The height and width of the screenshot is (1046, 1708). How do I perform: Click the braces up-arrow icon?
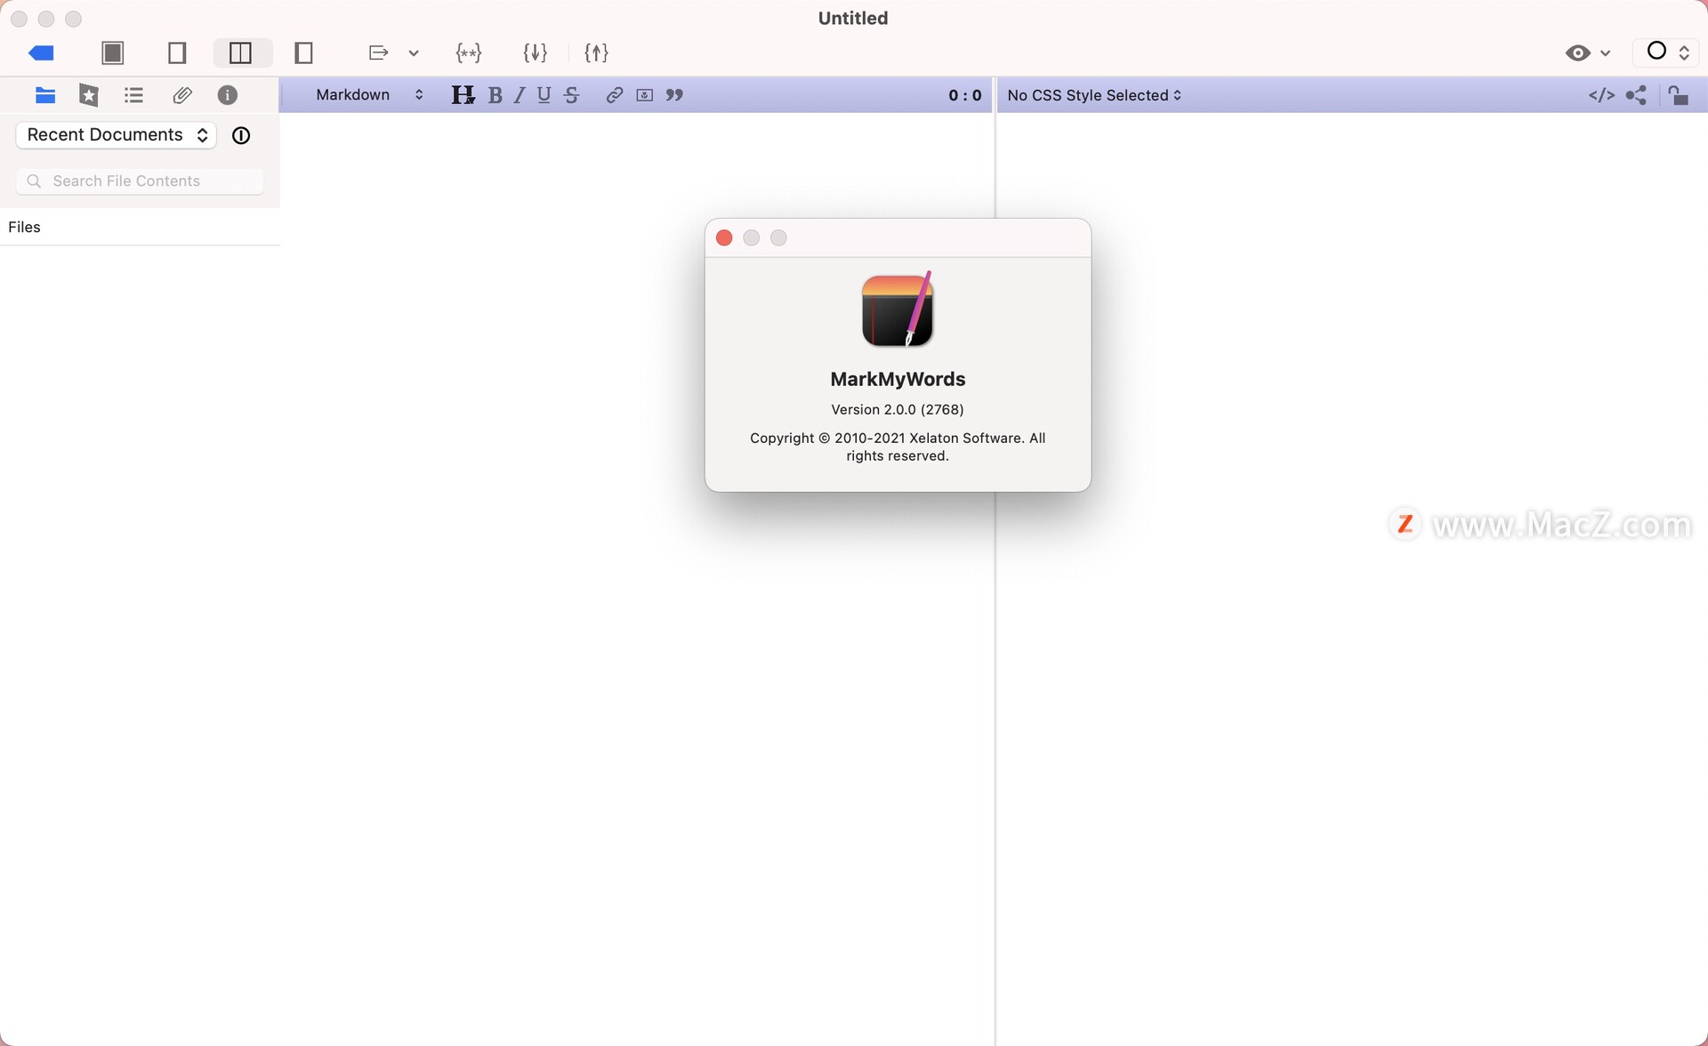(596, 52)
